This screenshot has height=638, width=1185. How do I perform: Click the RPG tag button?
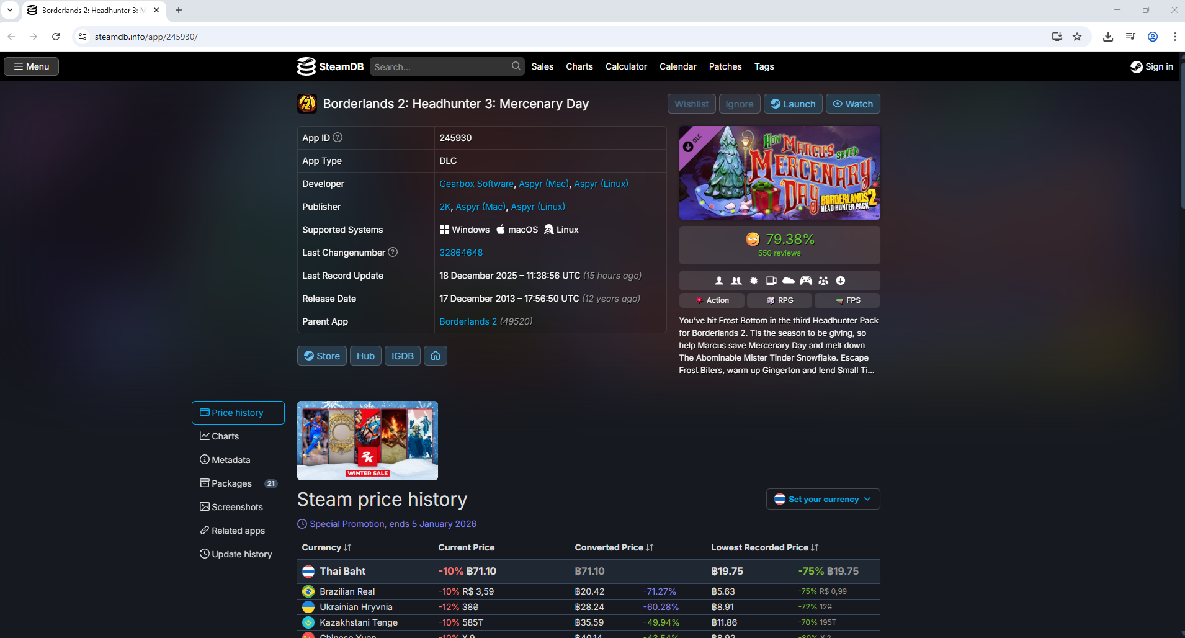click(779, 300)
